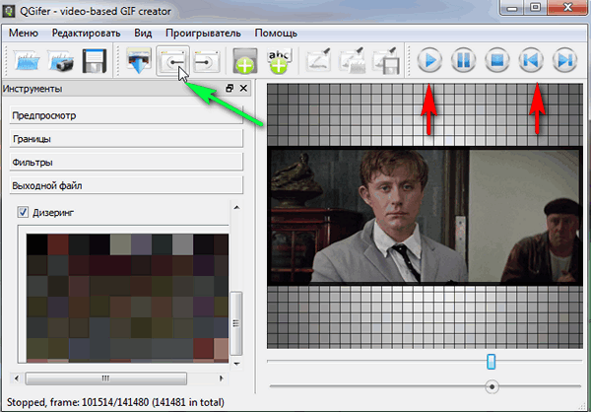Close the QGifer window
The image size is (591, 412).
(567, 8)
